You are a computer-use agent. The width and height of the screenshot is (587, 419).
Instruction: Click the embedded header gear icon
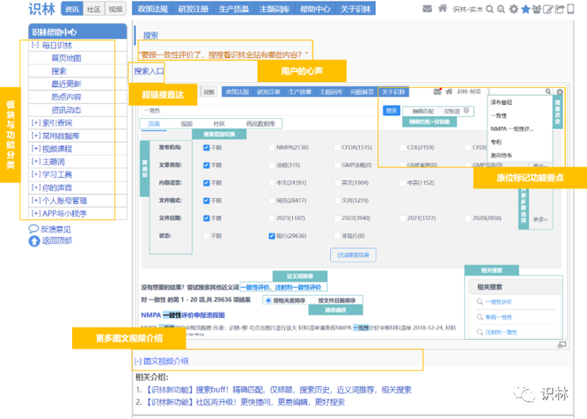(x=560, y=92)
